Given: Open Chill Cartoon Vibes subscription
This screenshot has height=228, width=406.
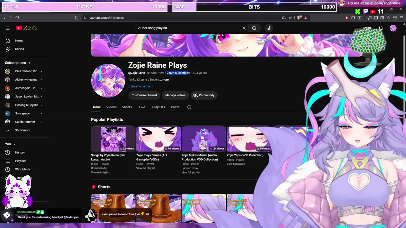Looking at the screenshot, I should 24,71.
